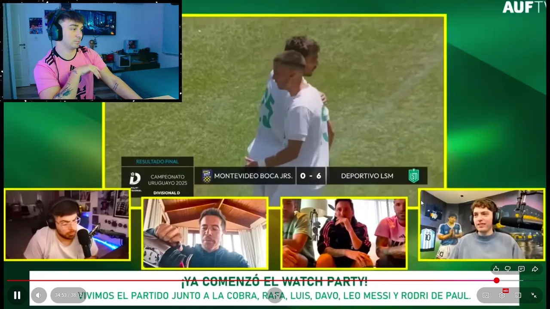Screen dimensions: 550x309
Task: Pause the video playback
Action: click(17, 295)
